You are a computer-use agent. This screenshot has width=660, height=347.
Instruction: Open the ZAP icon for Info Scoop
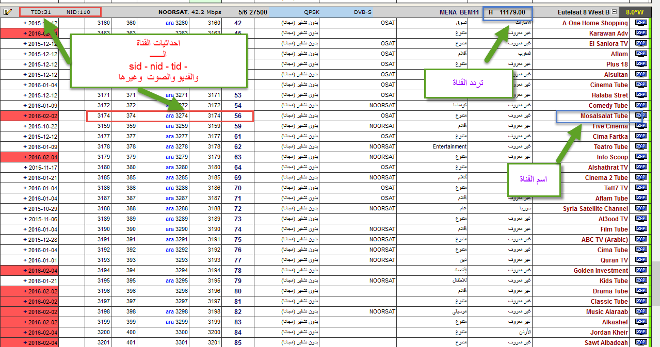click(x=640, y=157)
